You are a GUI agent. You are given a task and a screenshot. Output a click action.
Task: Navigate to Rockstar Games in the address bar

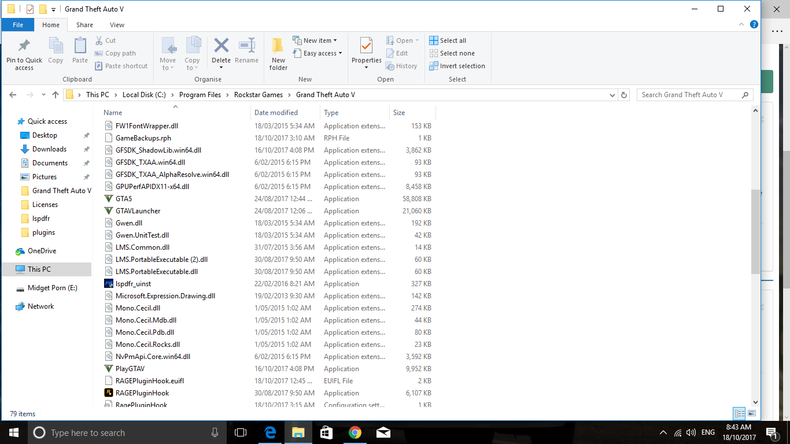click(x=258, y=95)
